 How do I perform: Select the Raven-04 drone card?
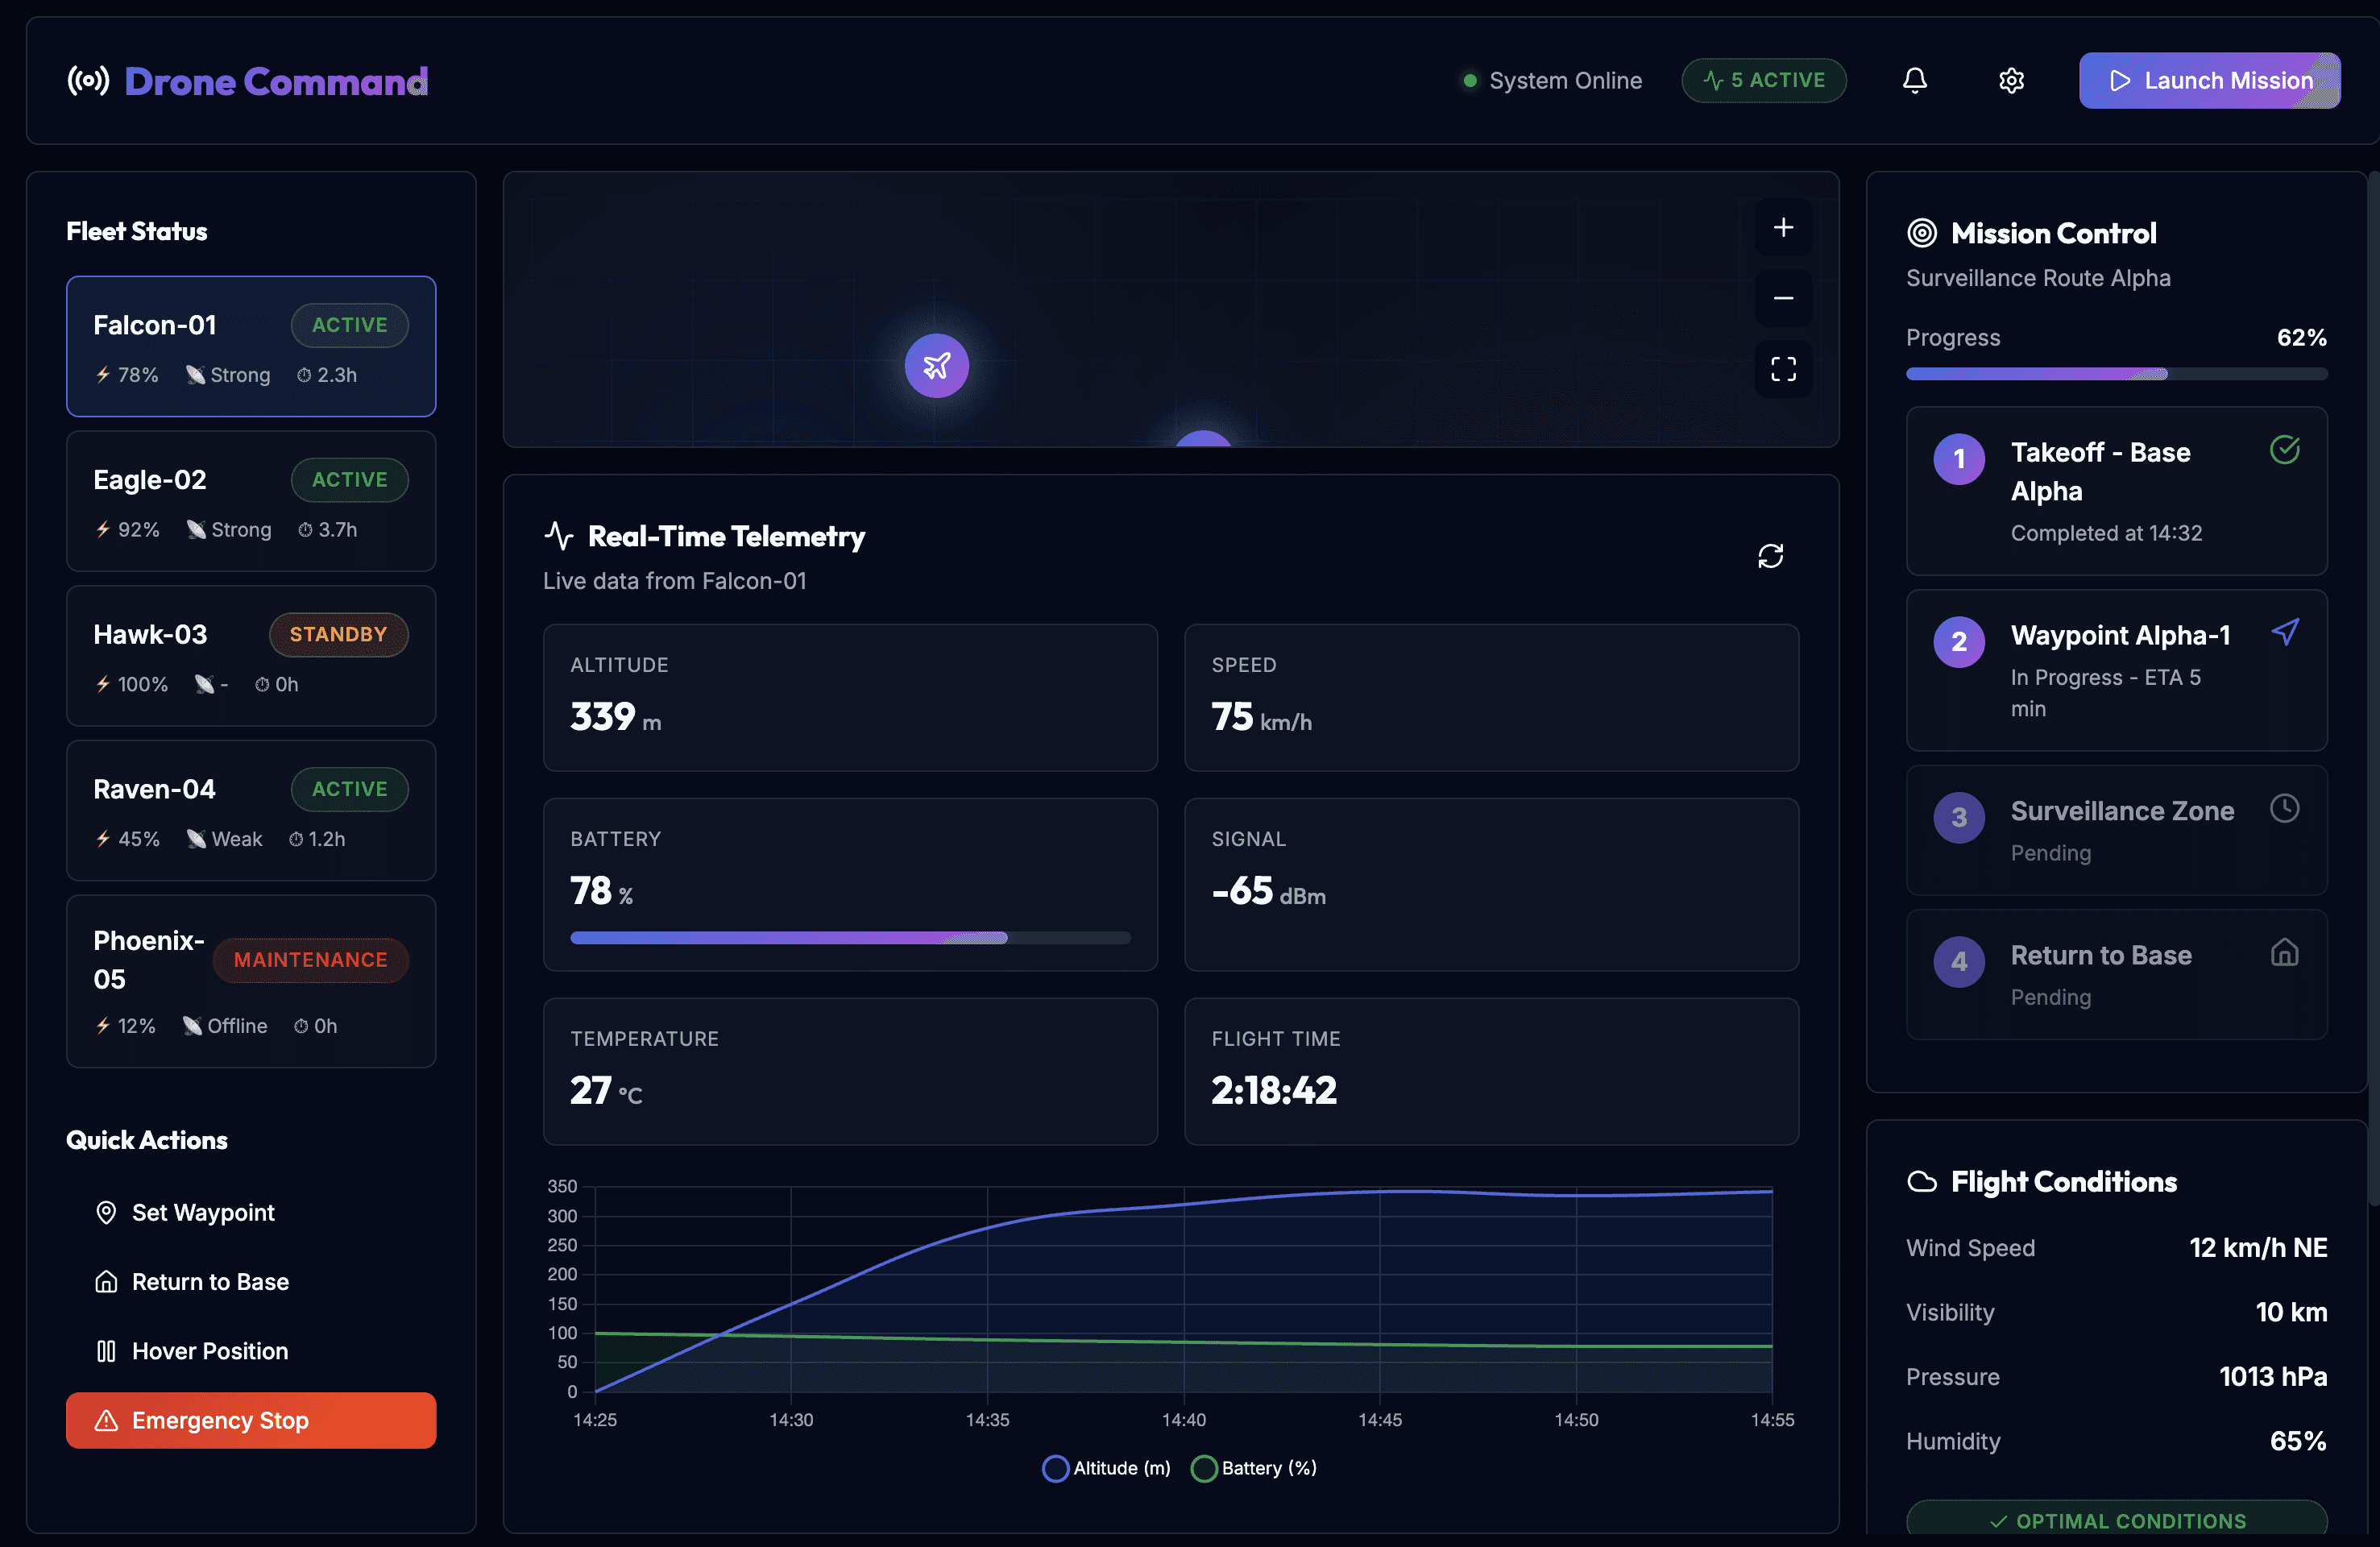tap(250, 810)
